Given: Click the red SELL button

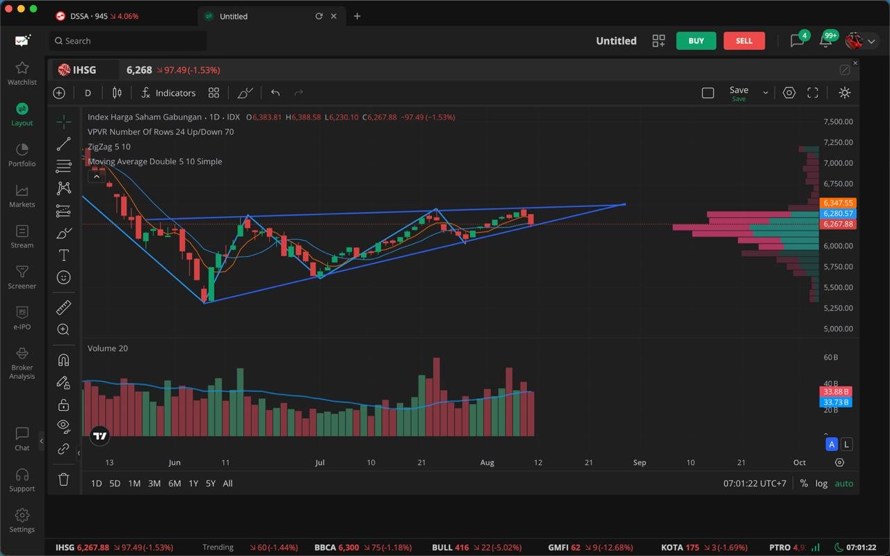Looking at the screenshot, I should tap(744, 41).
